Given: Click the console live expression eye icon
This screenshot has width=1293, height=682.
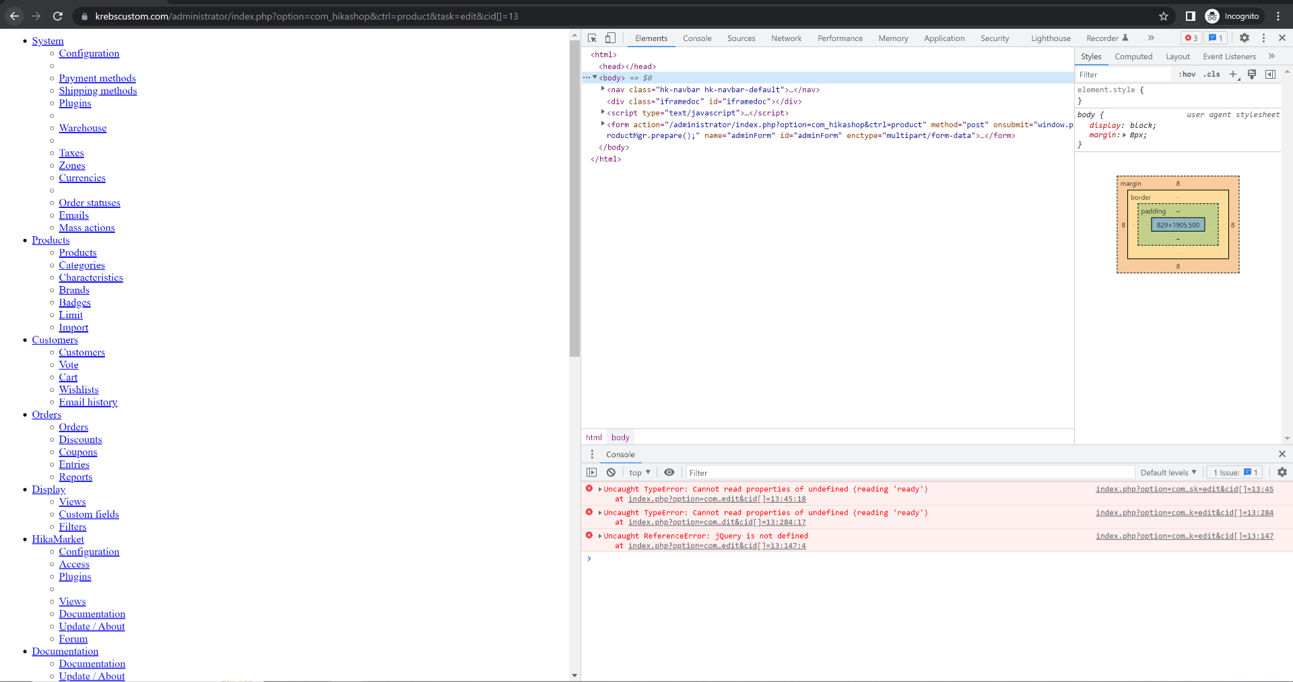Looking at the screenshot, I should 669,473.
